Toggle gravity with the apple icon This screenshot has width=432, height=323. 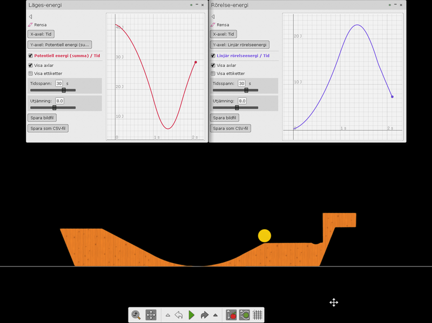pos(231,315)
